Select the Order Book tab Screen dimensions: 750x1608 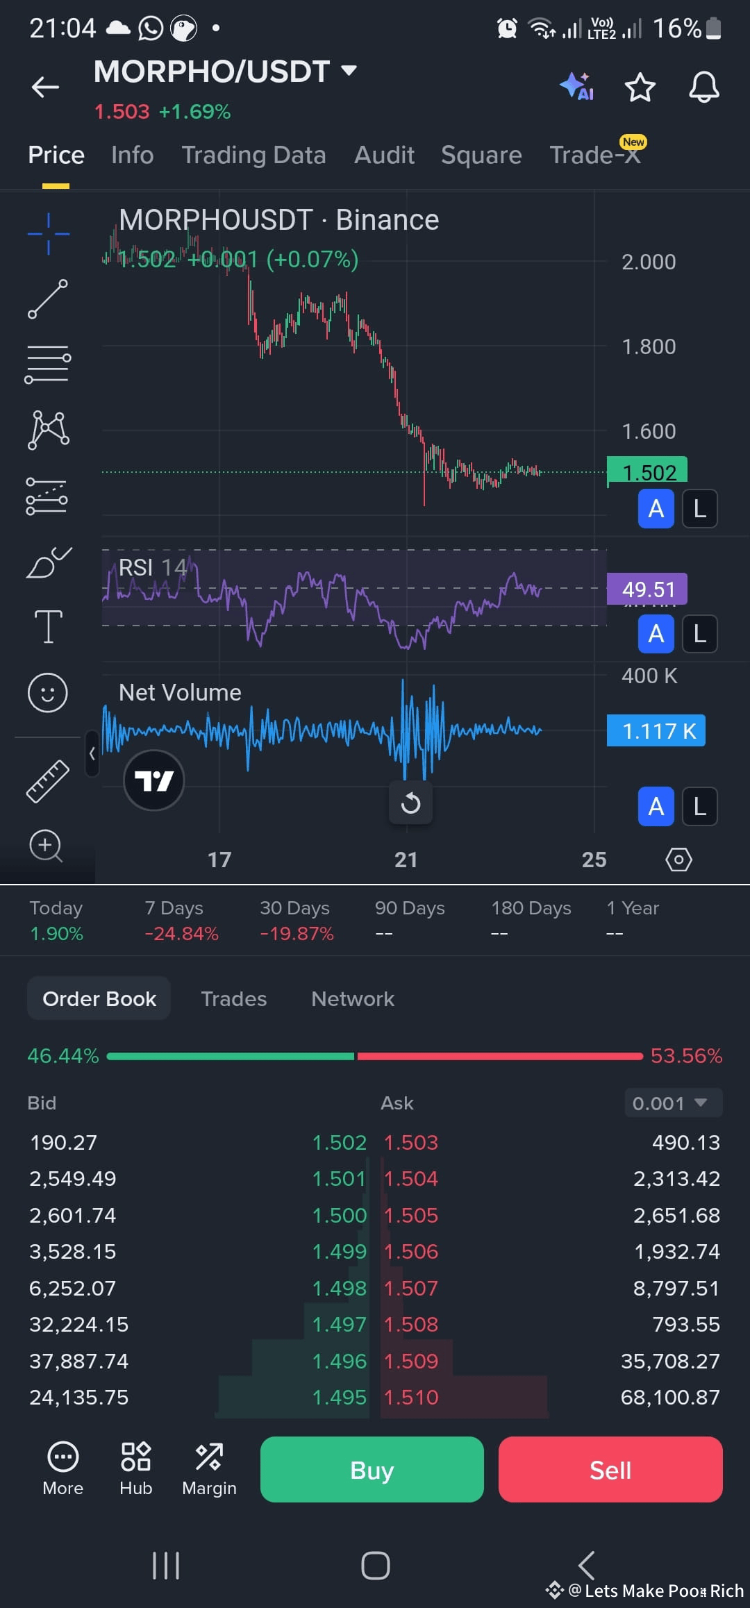click(99, 998)
